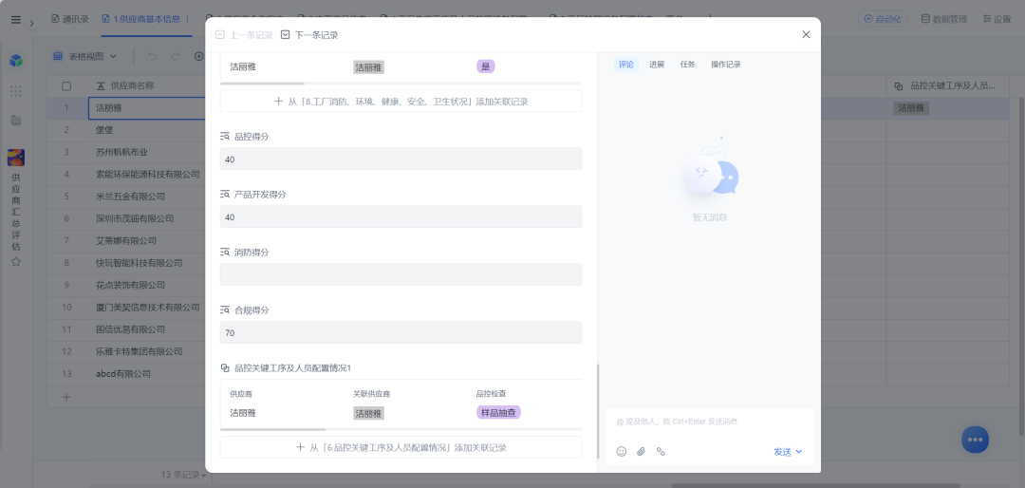
Task: Open 13 条记录 count dropdown
Action: pyautogui.click(x=184, y=475)
